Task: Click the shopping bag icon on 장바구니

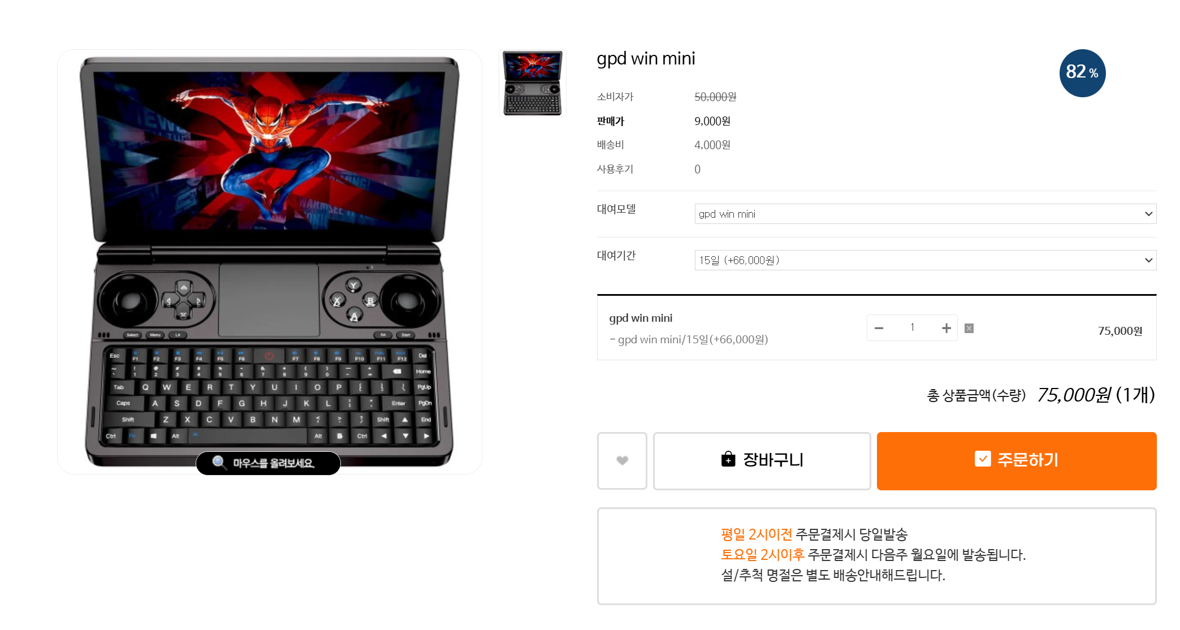Action: coord(728,459)
